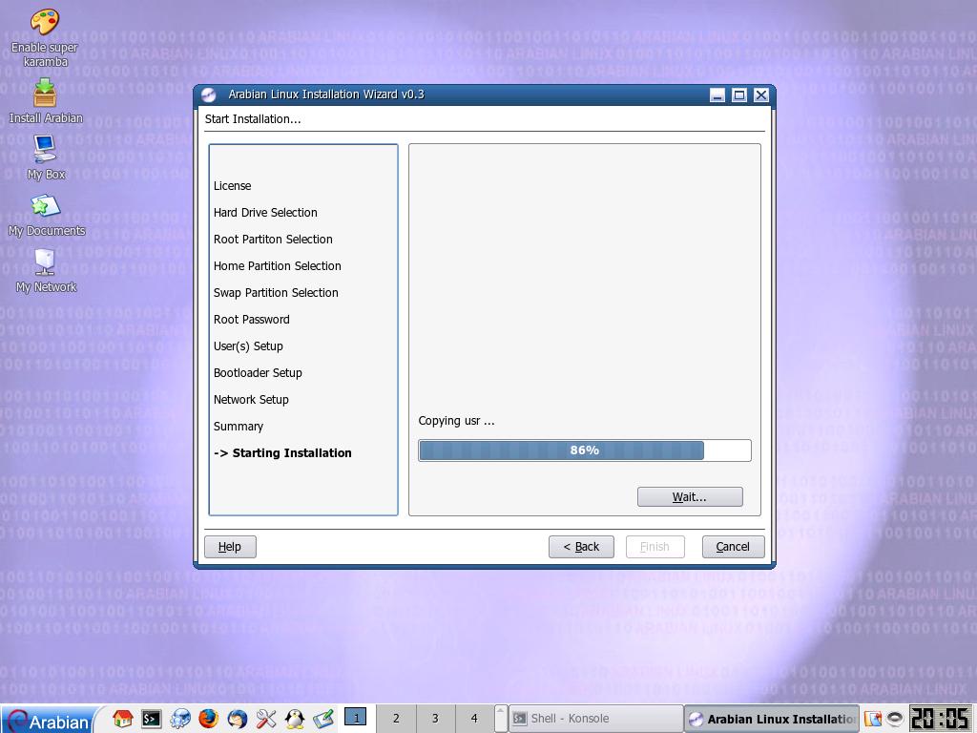977x733 pixels.
Task: Cancel the installation wizard
Action: (x=733, y=547)
